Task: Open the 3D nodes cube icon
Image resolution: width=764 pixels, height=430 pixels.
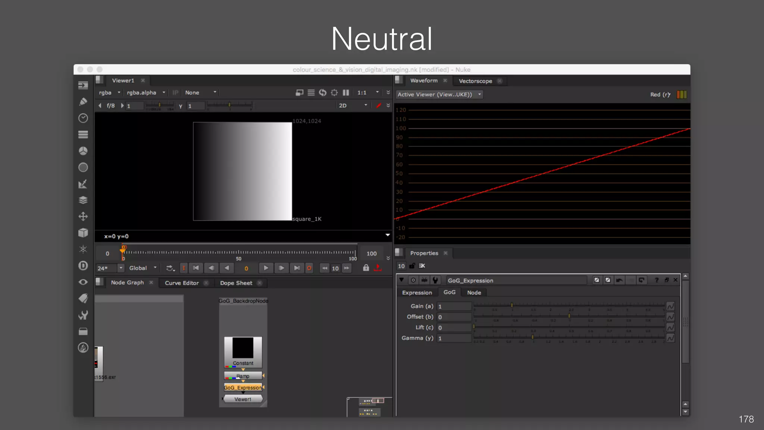Action: (83, 233)
